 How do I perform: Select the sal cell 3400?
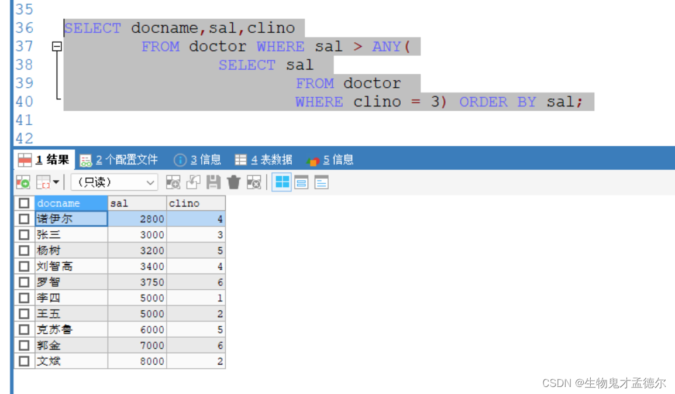pyautogui.click(x=137, y=266)
